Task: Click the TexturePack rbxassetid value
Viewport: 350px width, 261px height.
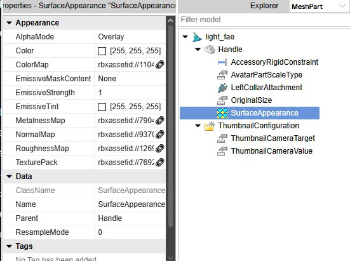Action: (x=126, y=163)
